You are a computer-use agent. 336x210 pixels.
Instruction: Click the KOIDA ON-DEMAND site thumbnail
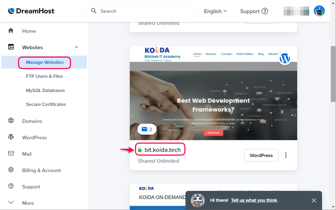213,197
